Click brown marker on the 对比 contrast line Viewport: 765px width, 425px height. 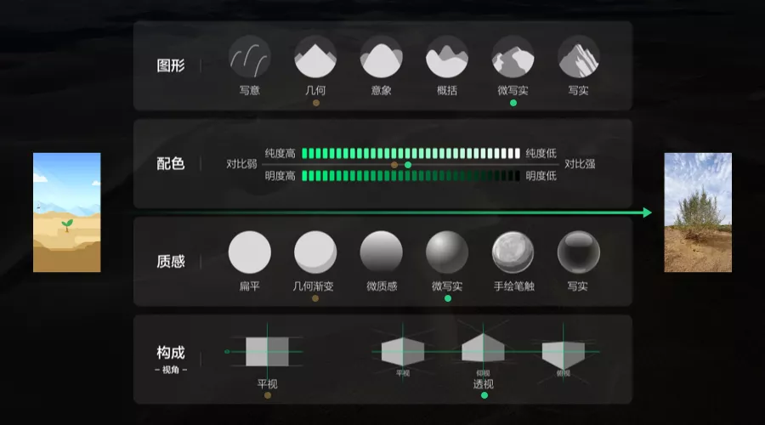click(394, 165)
